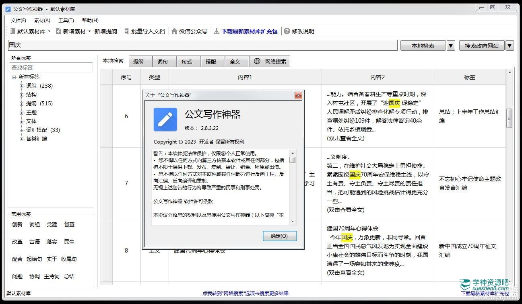Select the 党建 common tag
The image size is (522, 304).
(52, 224)
